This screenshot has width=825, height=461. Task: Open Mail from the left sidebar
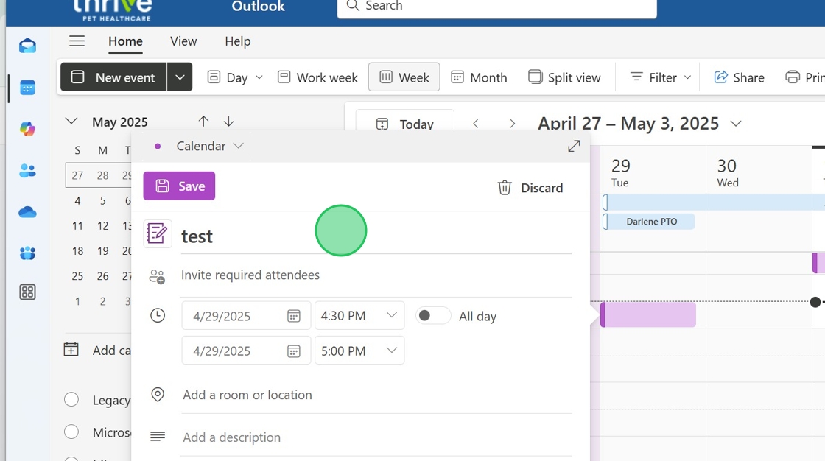27,46
